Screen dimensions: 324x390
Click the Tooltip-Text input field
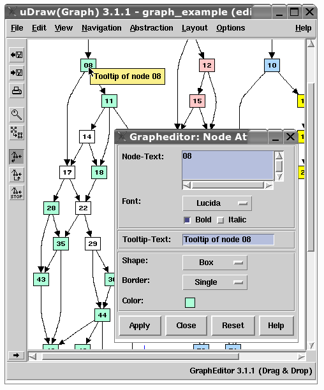point(228,240)
